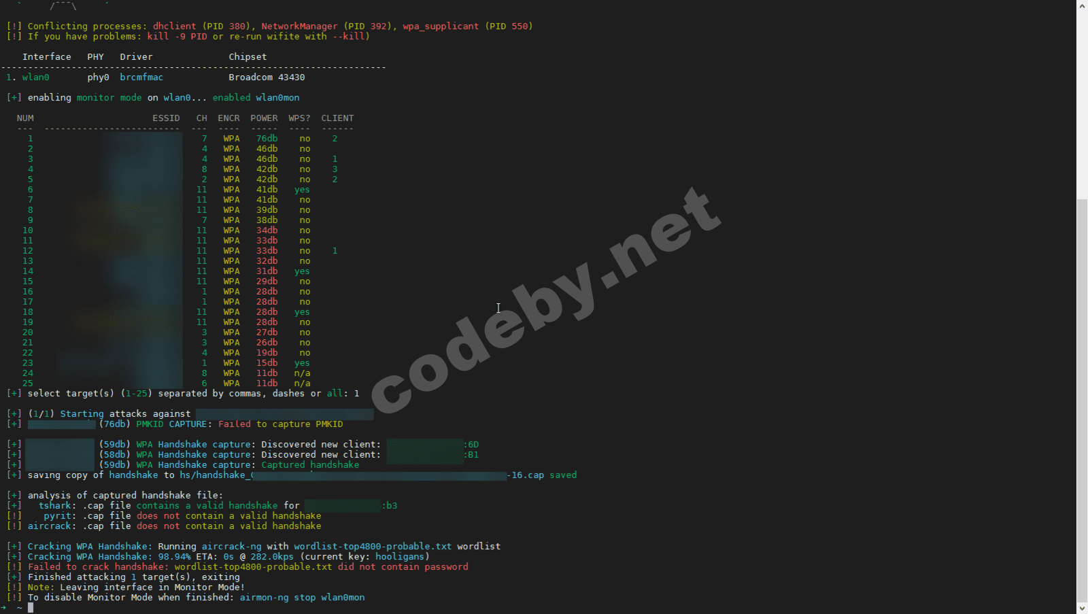1088x614 pixels.
Task: Click 'monitor mode' in enabling line
Action: click(109, 98)
